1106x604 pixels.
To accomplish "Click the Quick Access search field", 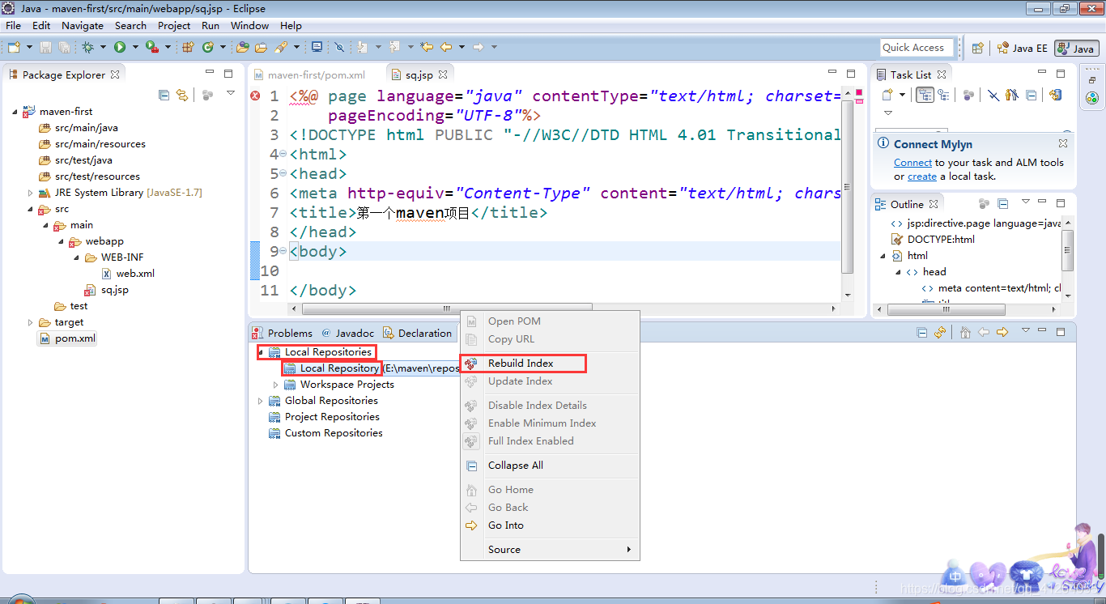I will (x=917, y=48).
